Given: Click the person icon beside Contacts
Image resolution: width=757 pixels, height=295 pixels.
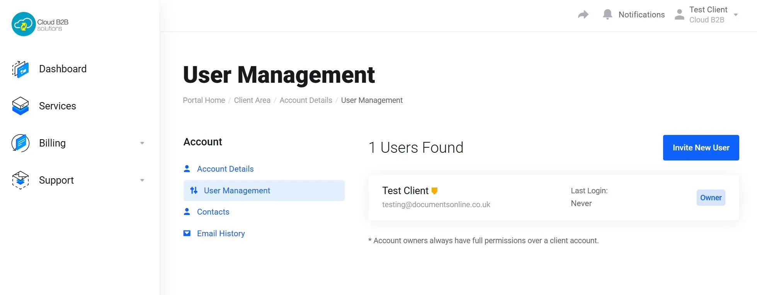Looking at the screenshot, I should coord(187,211).
